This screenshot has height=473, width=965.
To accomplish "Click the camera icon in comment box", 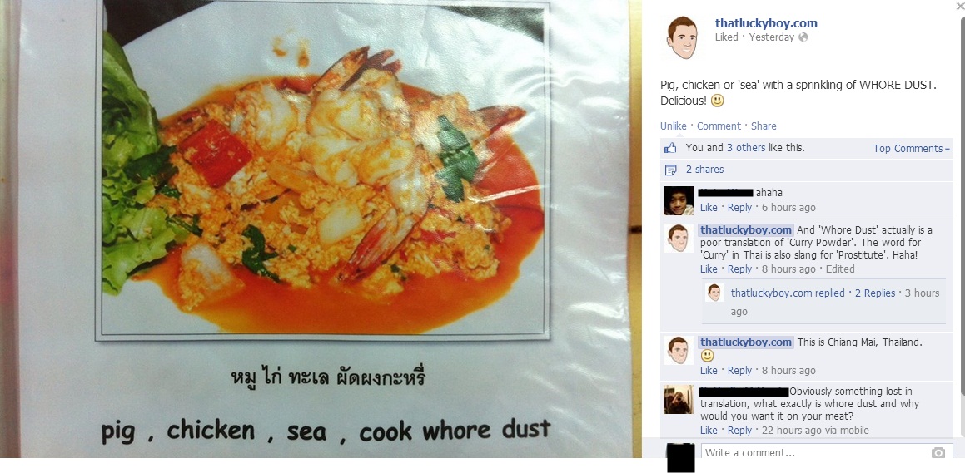I will [938, 453].
